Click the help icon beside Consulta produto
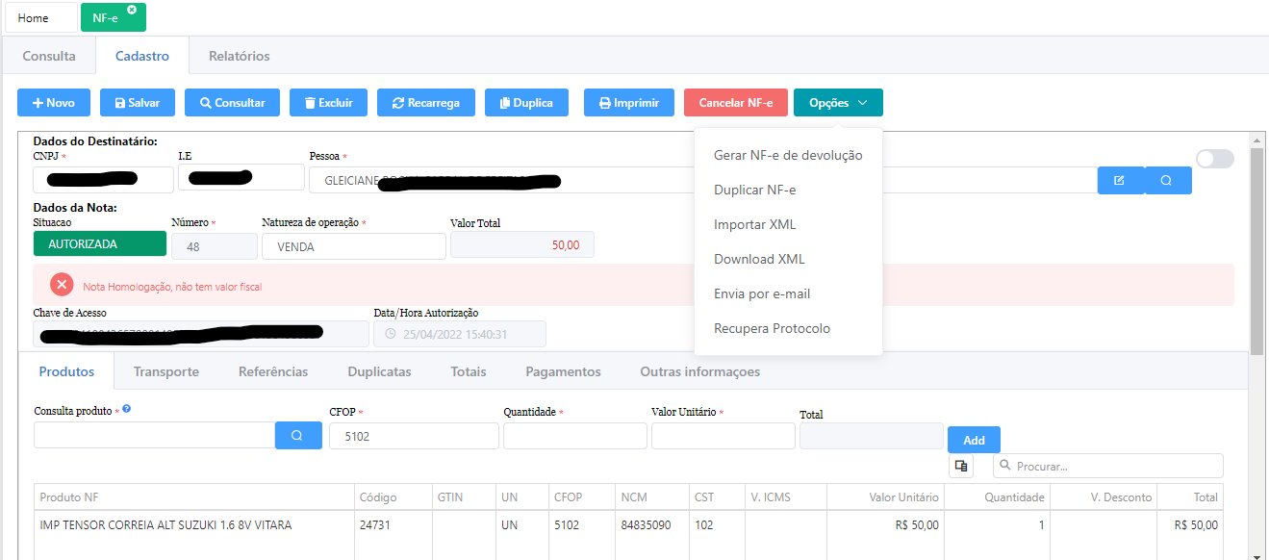This screenshot has height=560, width=1269. point(127,409)
